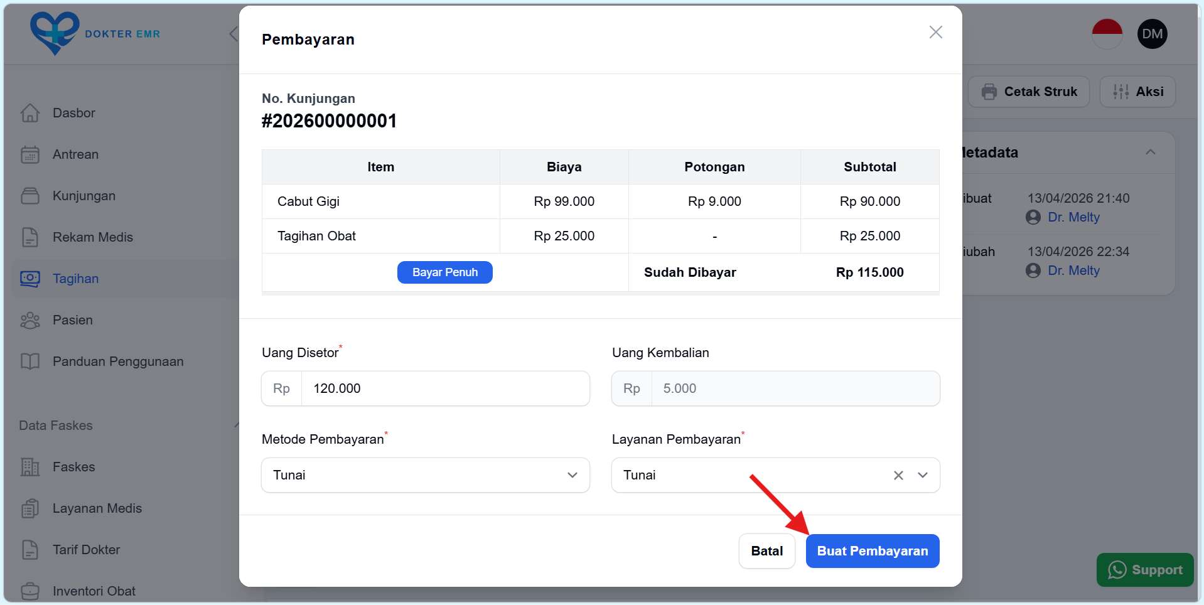
Task: Open Pasien menu item
Action: pyautogui.click(x=73, y=320)
